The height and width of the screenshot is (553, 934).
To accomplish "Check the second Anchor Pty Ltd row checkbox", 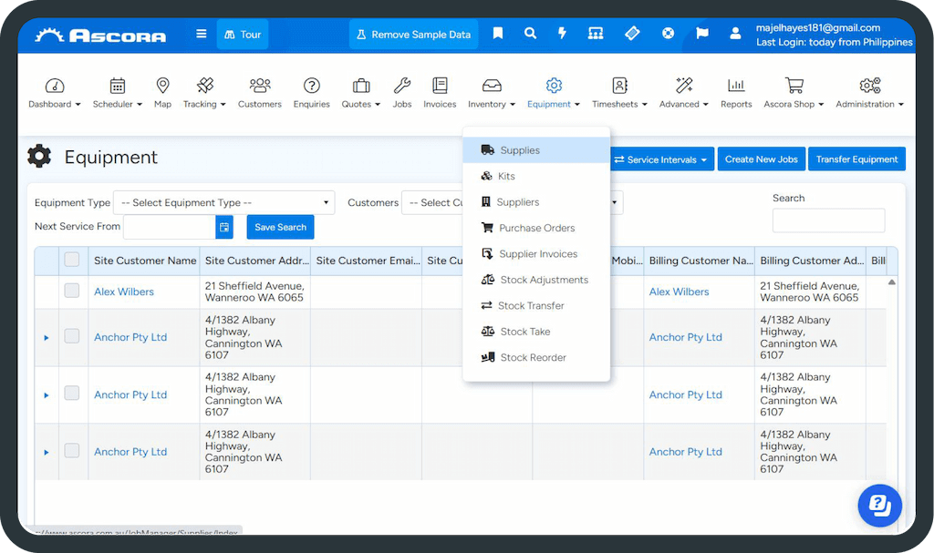I will click(72, 394).
